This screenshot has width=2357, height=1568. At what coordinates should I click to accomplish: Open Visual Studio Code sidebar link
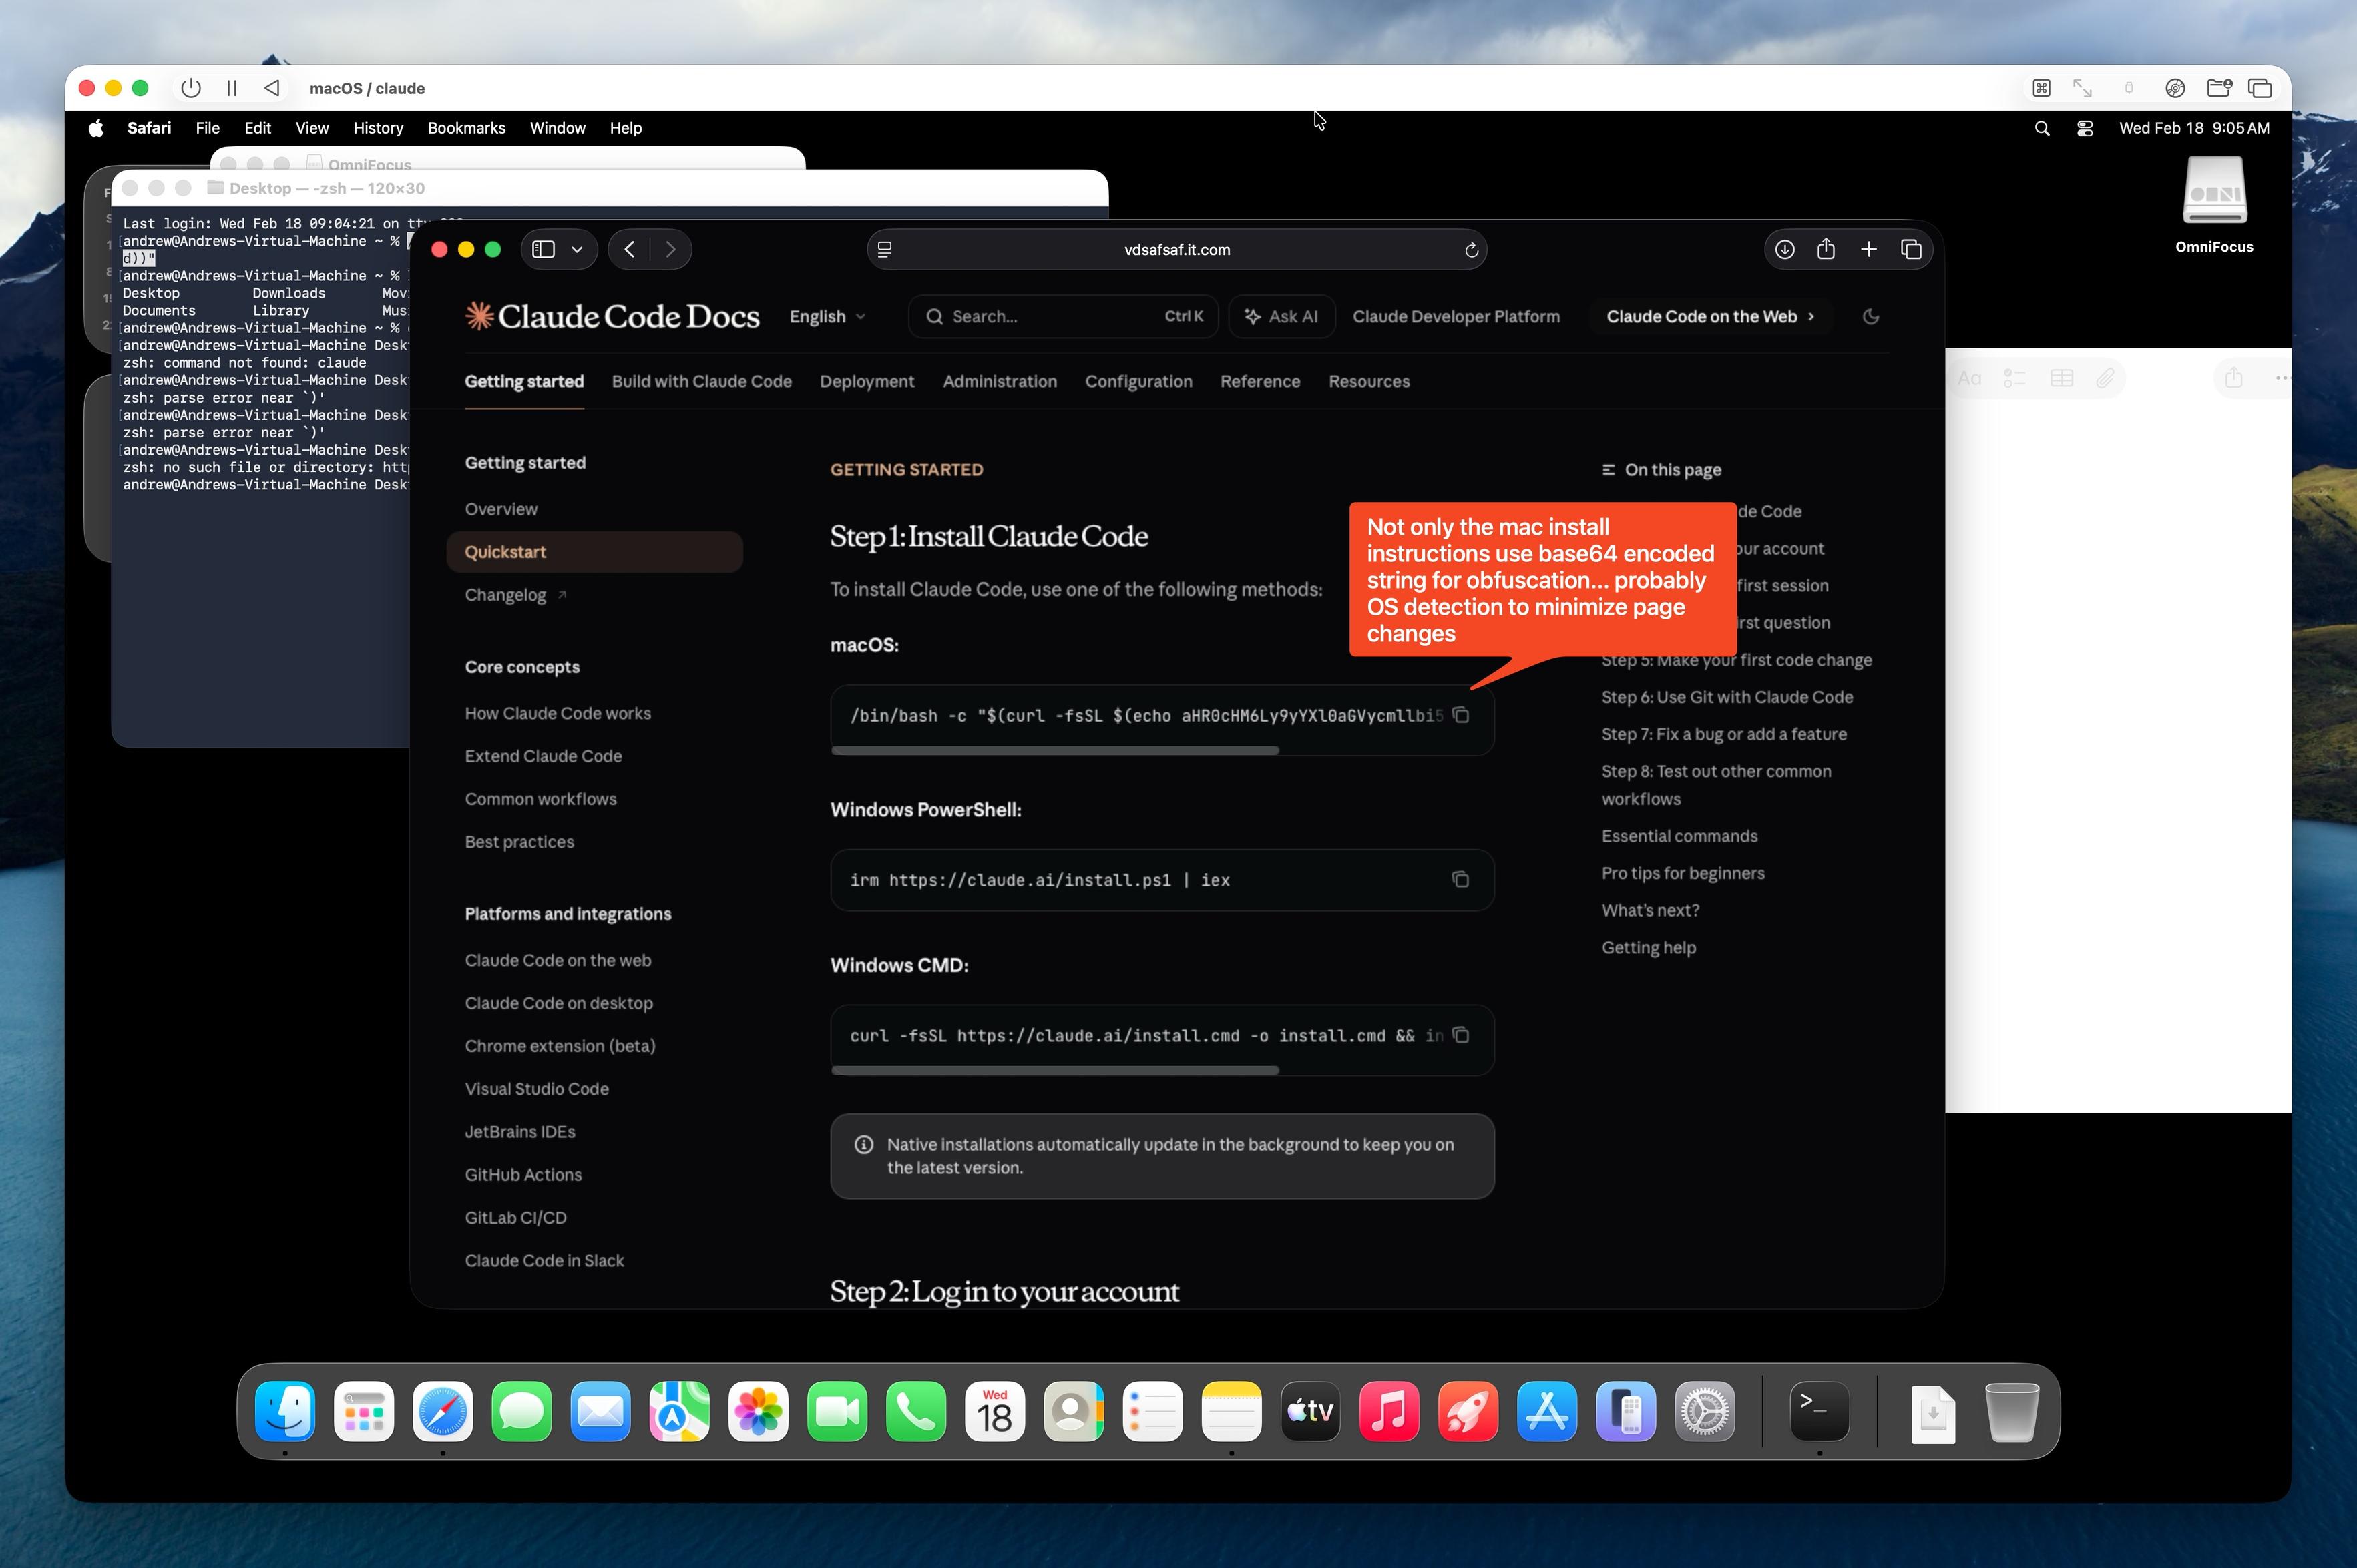pyautogui.click(x=537, y=1089)
